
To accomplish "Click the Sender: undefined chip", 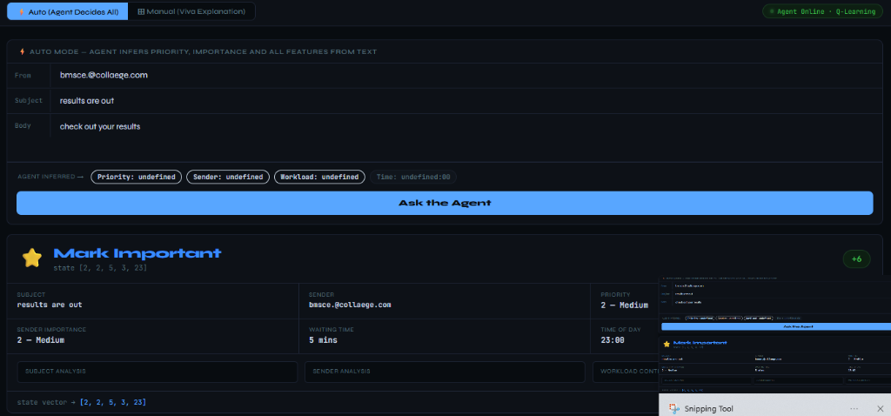I will click(x=228, y=177).
